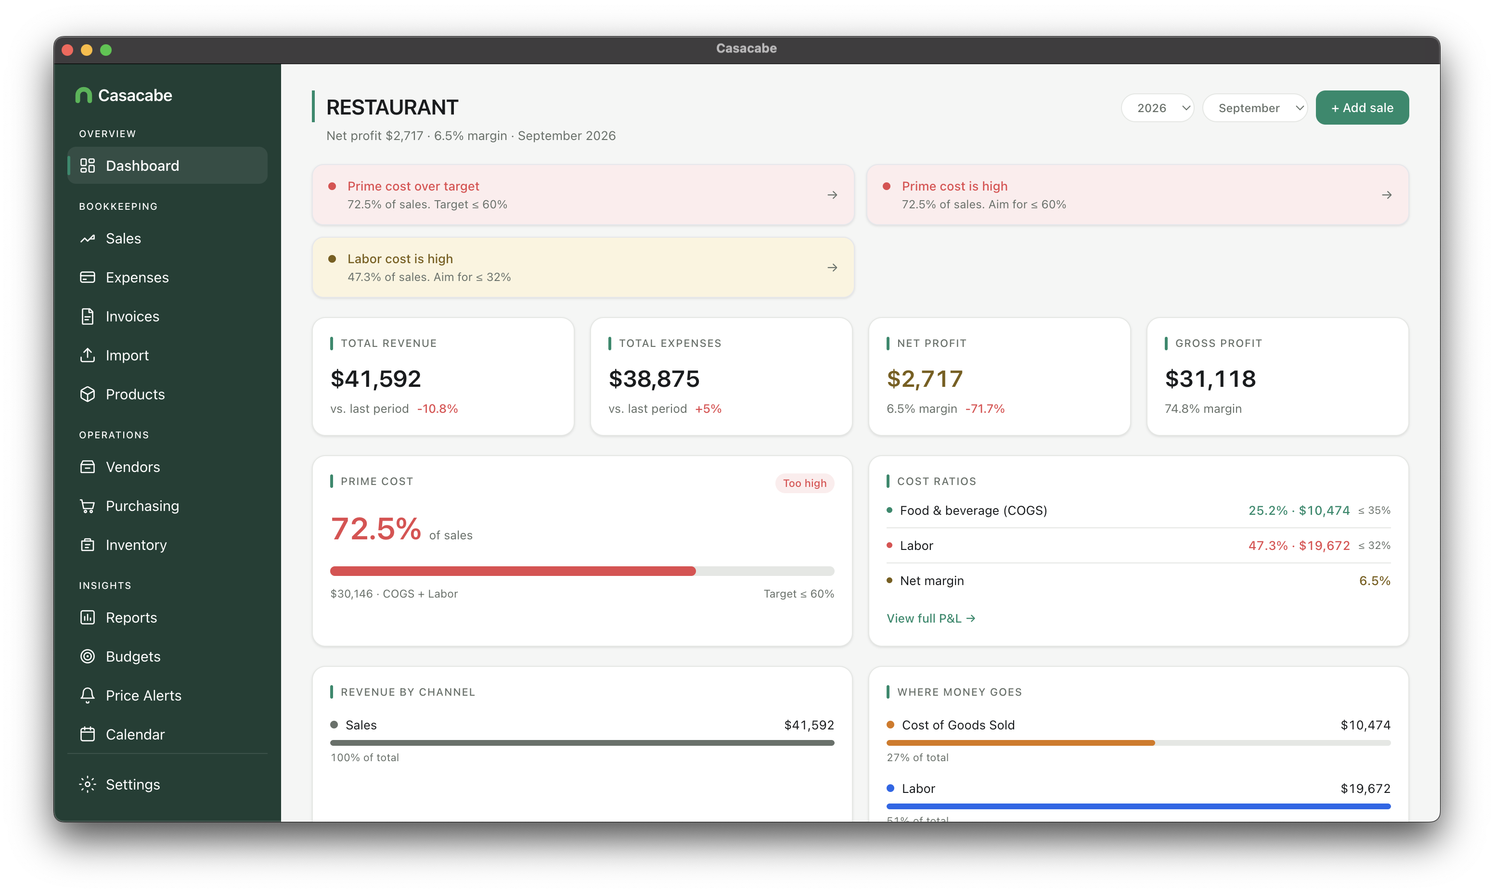Click the Sales trend-line icon
The height and width of the screenshot is (893, 1494).
pos(87,238)
